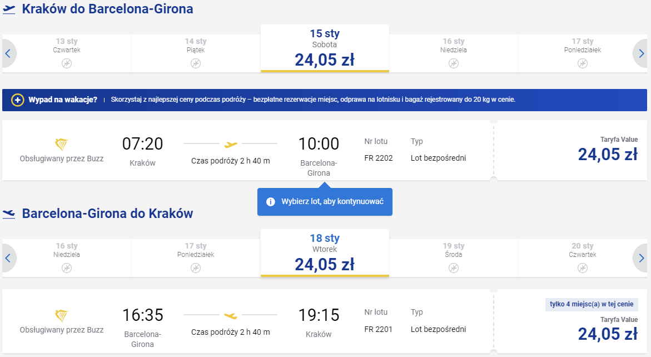Select 20 sty Czwartek return date
This screenshot has height=357, width=651.
583,258
